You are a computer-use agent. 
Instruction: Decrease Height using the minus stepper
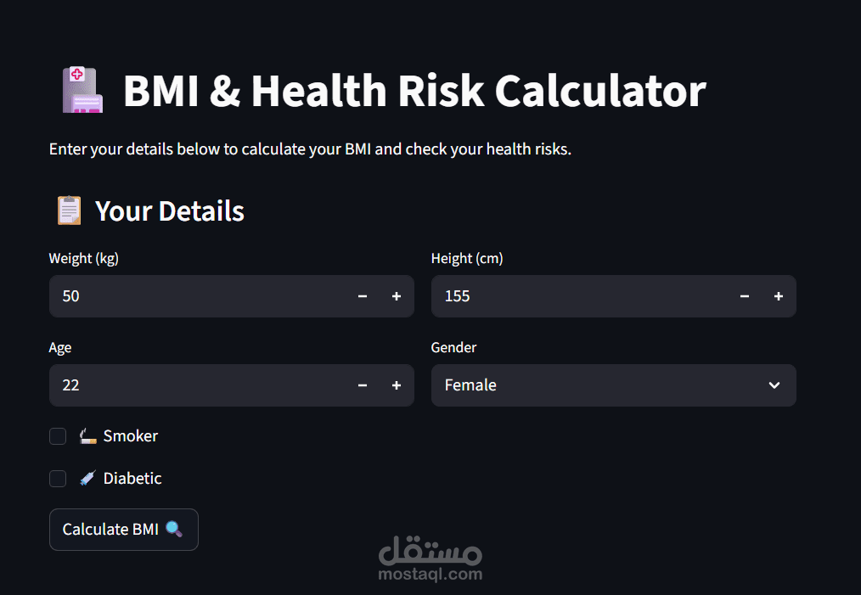[x=745, y=296]
